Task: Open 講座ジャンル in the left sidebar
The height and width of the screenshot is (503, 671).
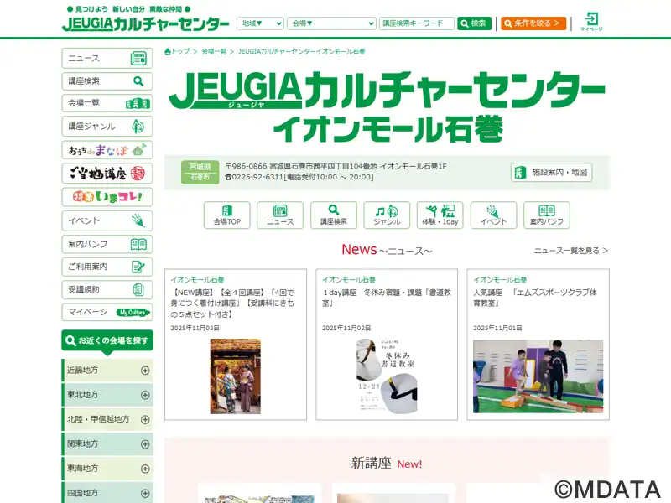Action: 107,127
